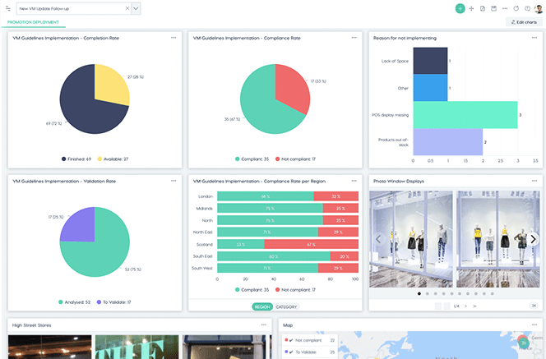Screen dimensions: 546x359
Task: Go to next photo with right chevron
Action: [532, 239]
